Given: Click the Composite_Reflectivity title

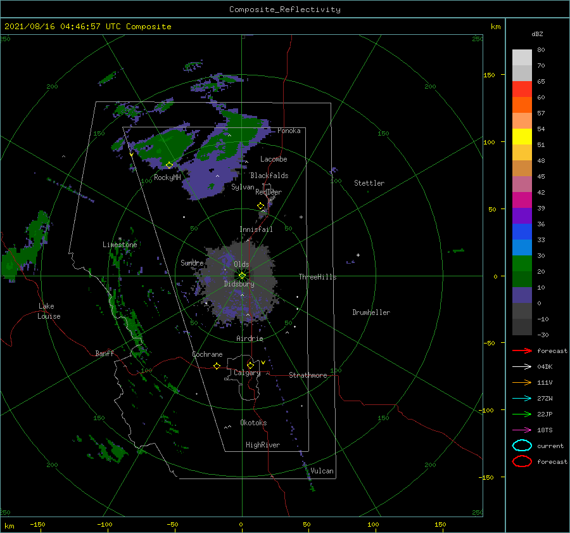Looking at the screenshot, I should click(x=284, y=10).
